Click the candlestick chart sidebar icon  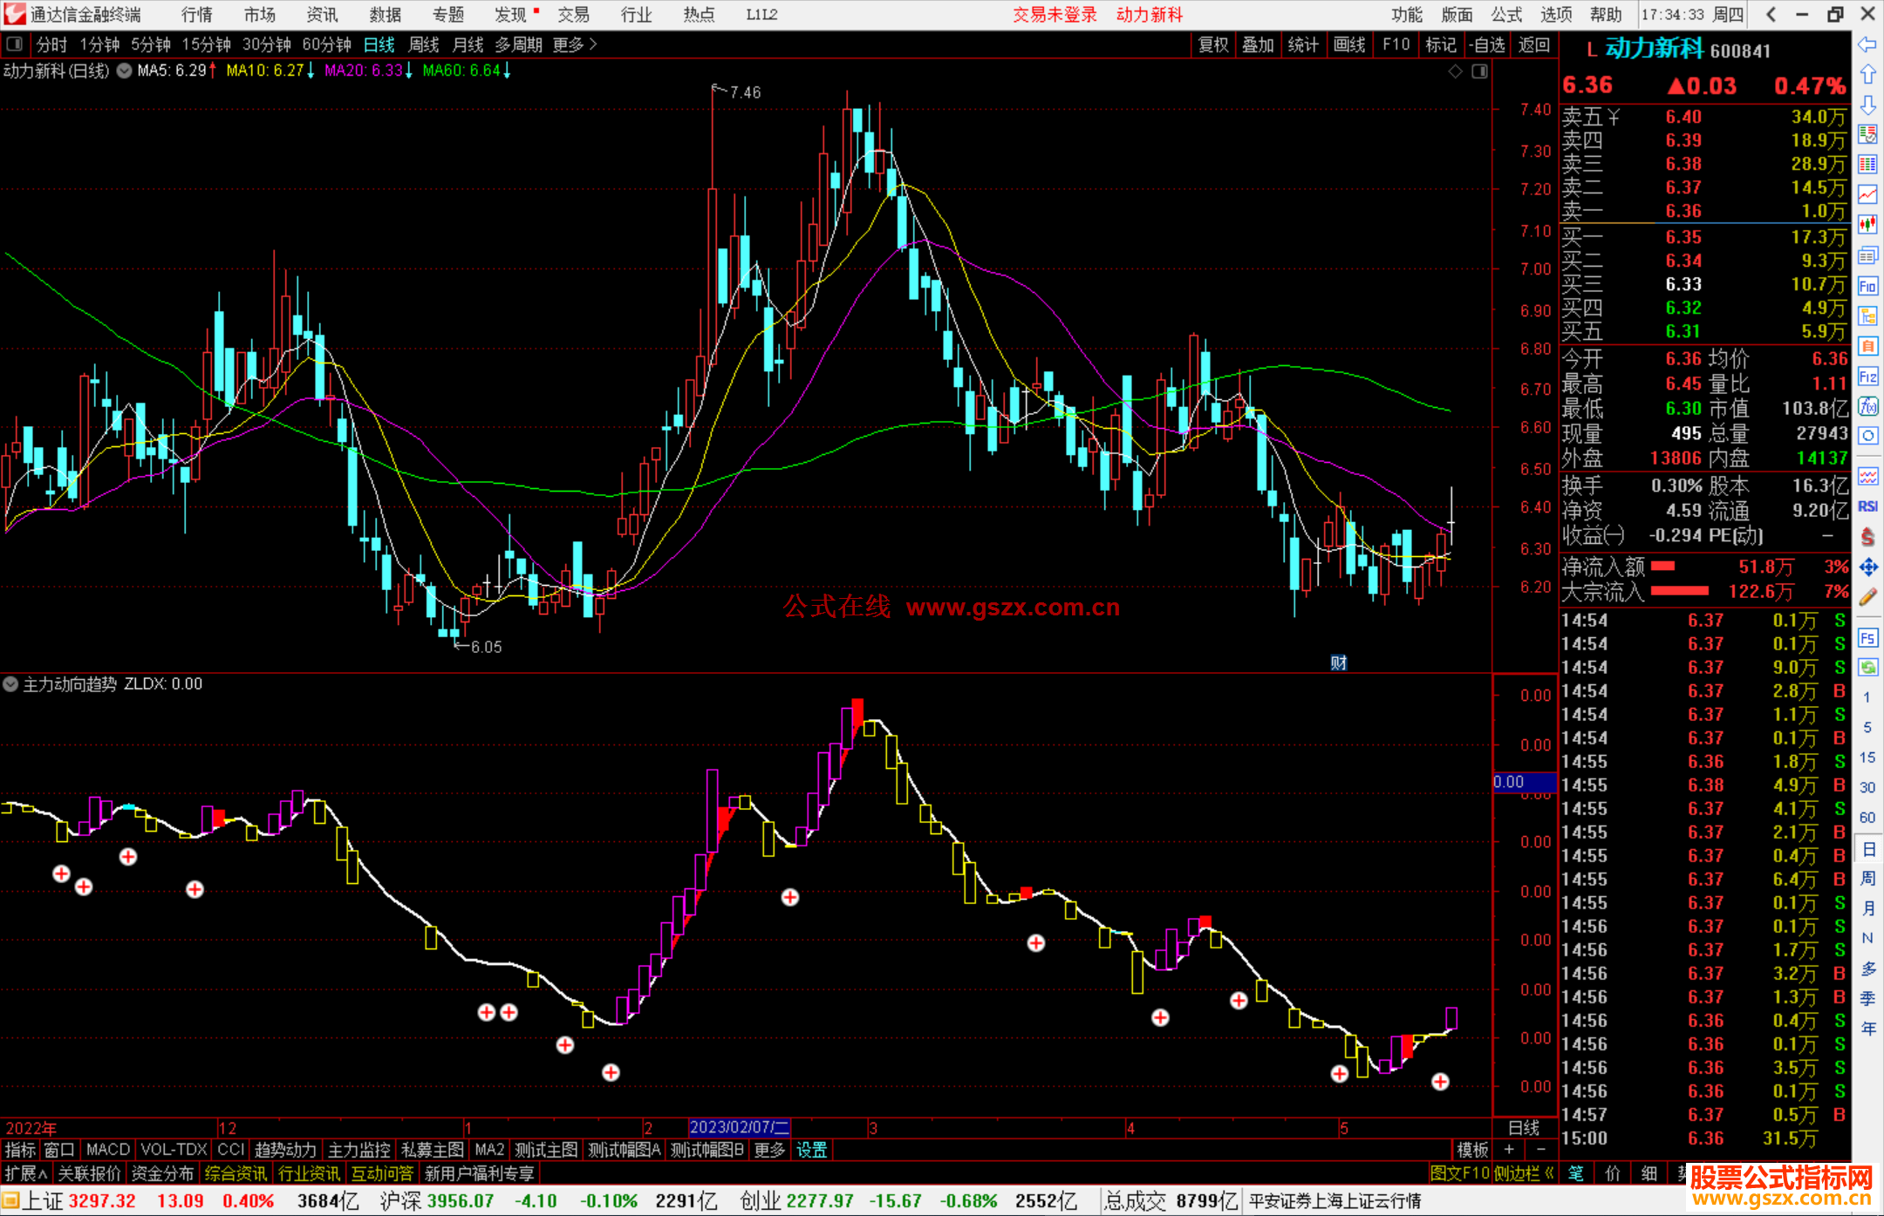point(1867,225)
